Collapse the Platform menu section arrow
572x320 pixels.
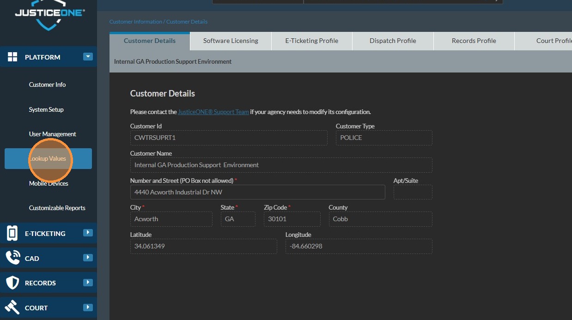(88, 57)
